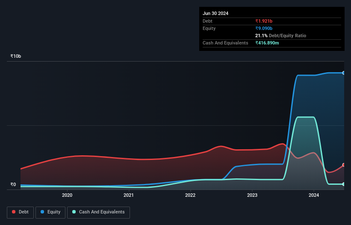Screen dimensions: 351x225
Task: Toggle the Debt series legend button
Action: click(x=20, y=212)
